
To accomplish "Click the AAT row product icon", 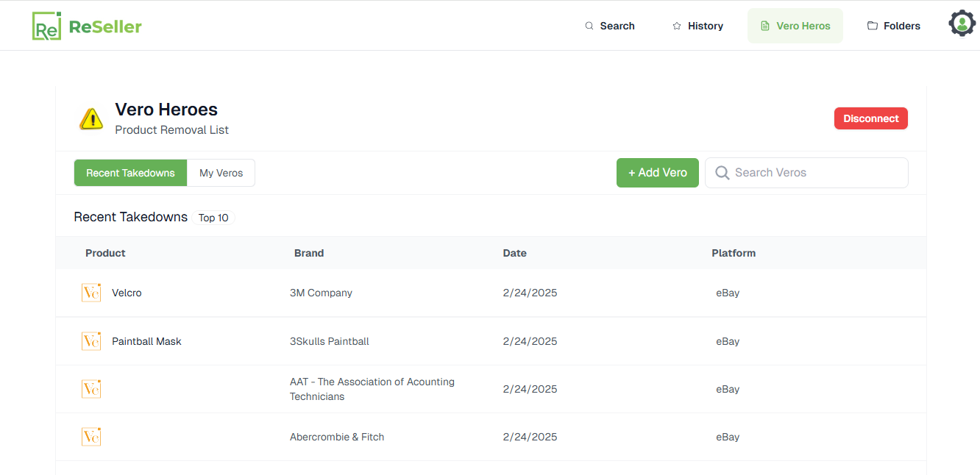I will point(91,389).
